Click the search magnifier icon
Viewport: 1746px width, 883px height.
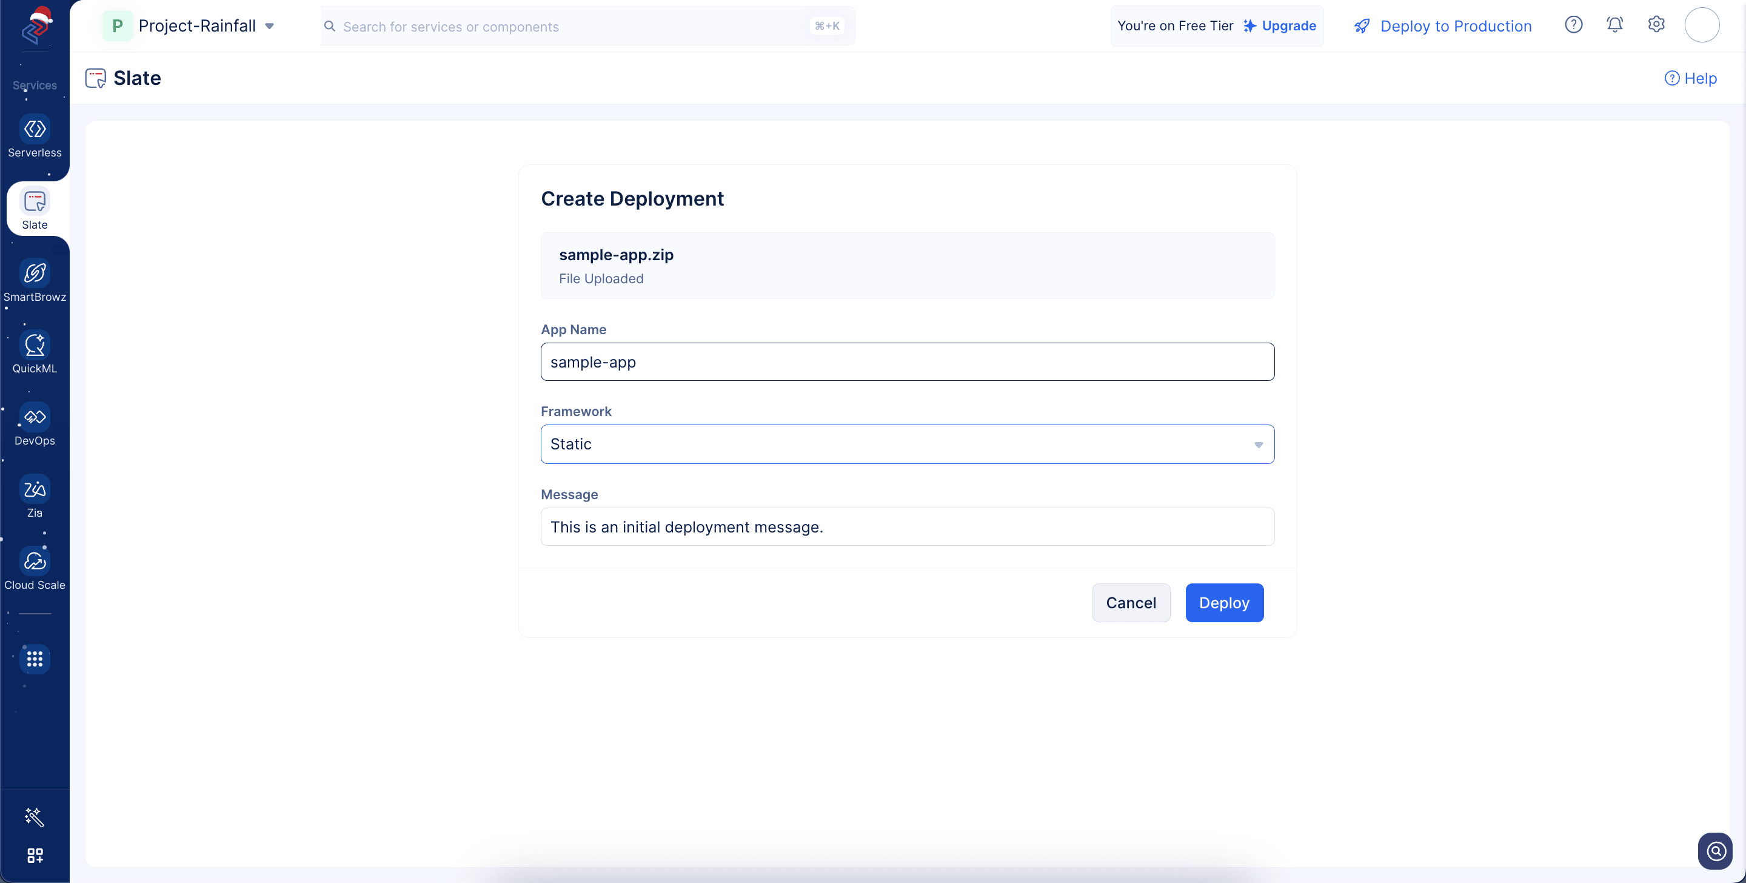[x=330, y=27]
